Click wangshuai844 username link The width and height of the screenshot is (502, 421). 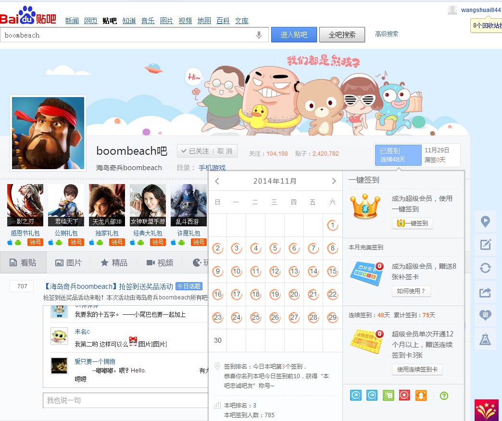pos(481,10)
